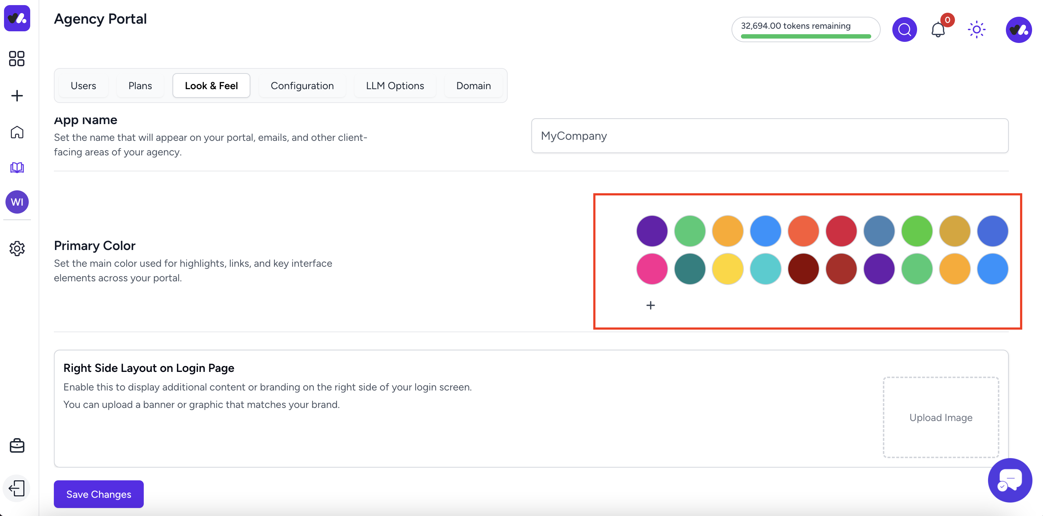The height and width of the screenshot is (516, 1043).
Task: Click the app logo in the sidebar
Action: tap(17, 18)
